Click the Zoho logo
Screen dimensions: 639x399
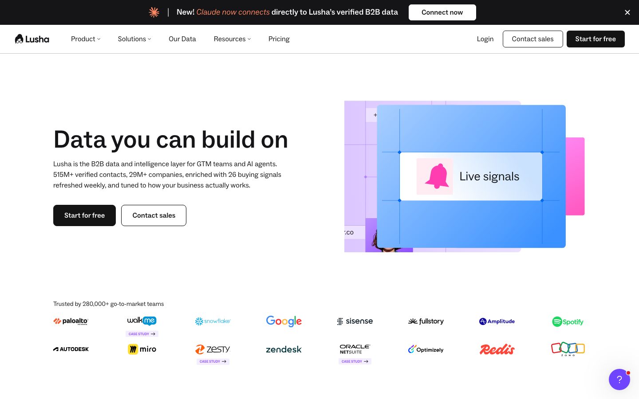coord(568,349)
